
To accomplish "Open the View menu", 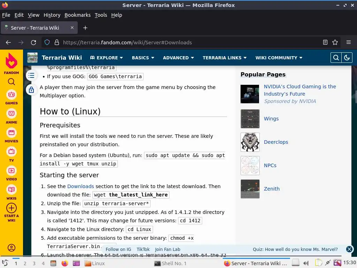I will (34, 15).
